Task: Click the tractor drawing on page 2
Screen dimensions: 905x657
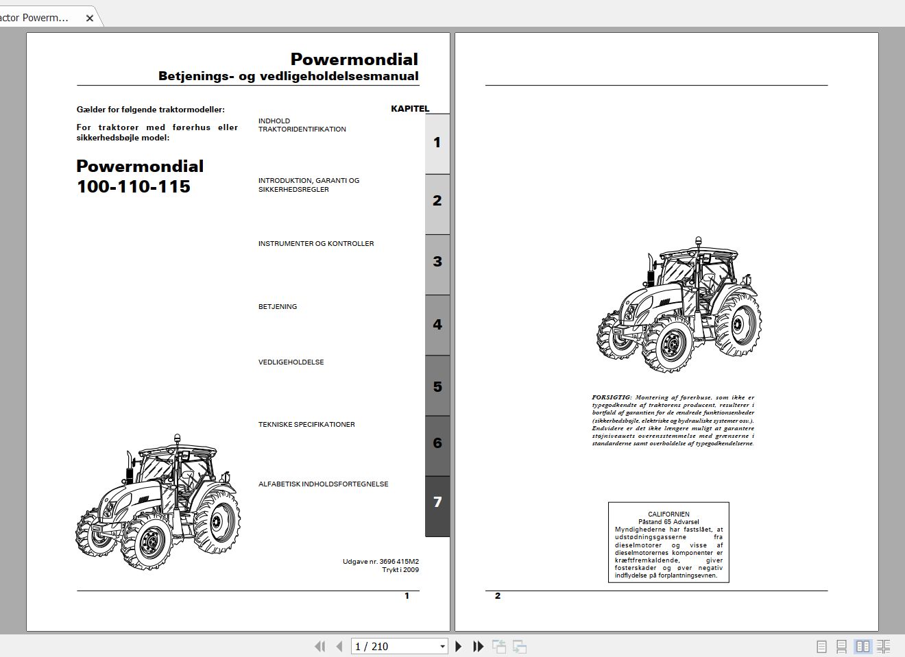Action: [679, 304]
